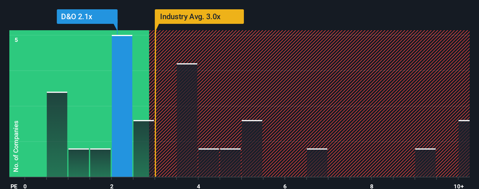This screenshot has height=189, width=479.
Task: Click the bar just right of blue bar
Action: click(144, 149)
